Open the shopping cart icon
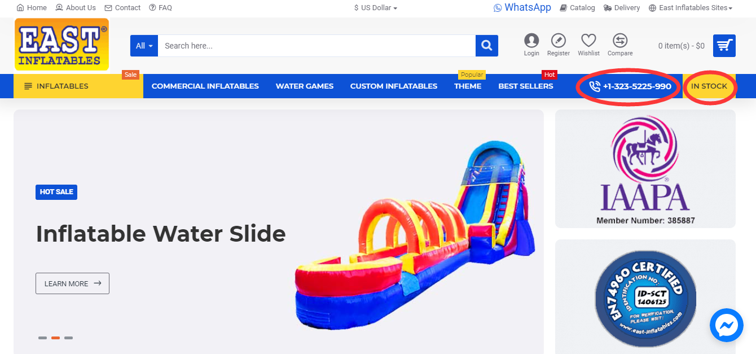 (724, 46)
